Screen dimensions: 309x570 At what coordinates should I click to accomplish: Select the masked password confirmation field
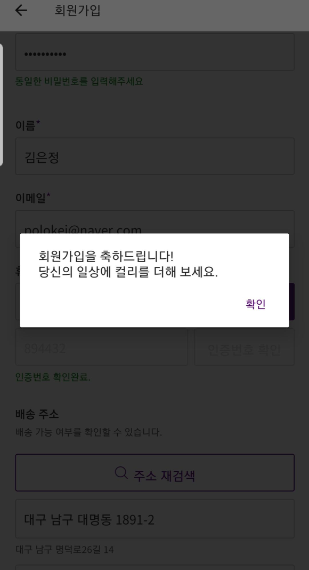pyautogui.click(x=155, y=52)
